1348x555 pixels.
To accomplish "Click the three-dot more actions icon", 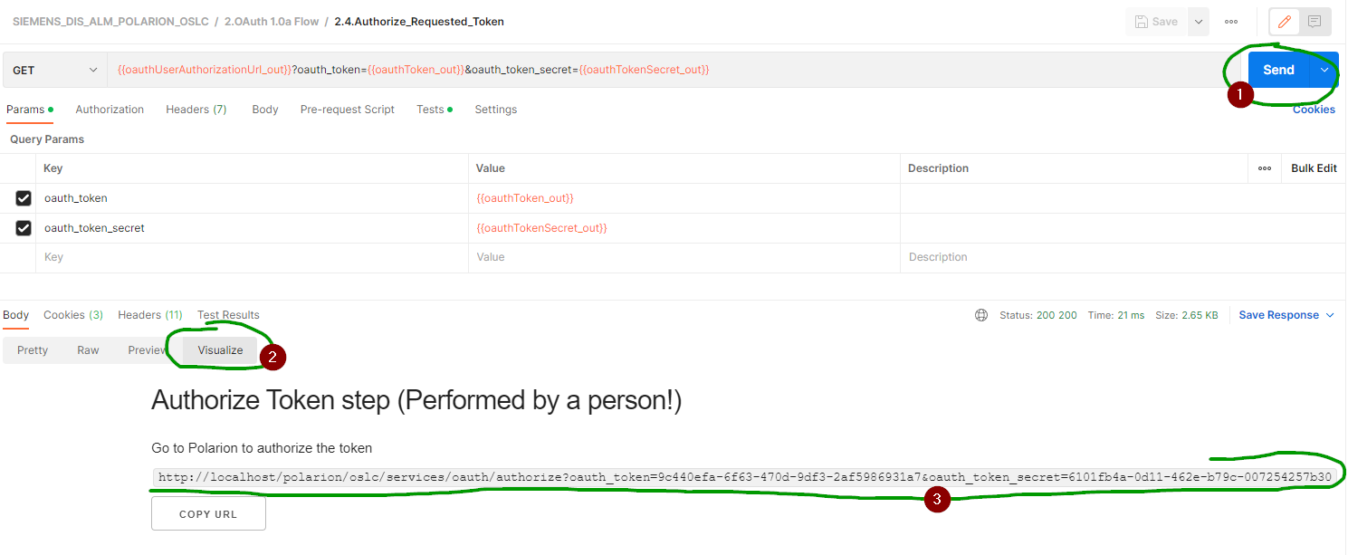I will pyautogui.click(x=1231, y=21).
